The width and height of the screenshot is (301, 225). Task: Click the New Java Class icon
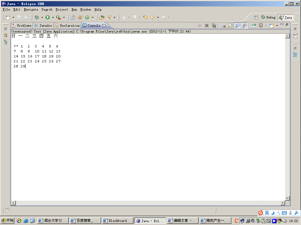(87, 17)
